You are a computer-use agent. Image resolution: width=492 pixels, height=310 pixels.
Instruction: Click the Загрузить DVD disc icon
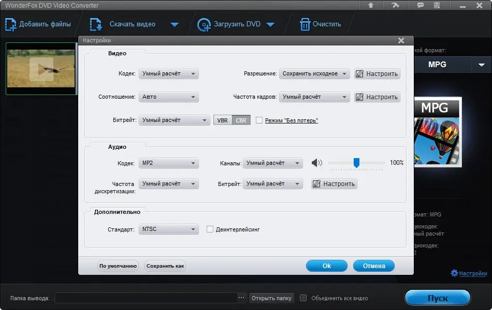(204, 24)
